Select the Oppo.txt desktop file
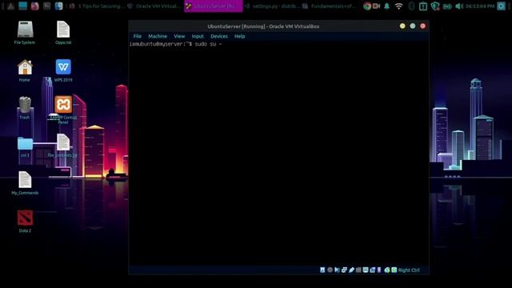Viewport: 512px width, 288px height. (63, 32)
